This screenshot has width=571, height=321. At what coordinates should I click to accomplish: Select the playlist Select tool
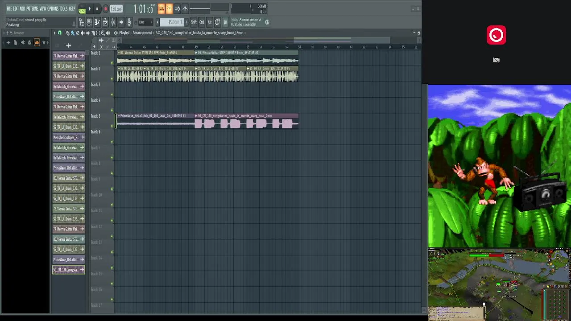98,33
